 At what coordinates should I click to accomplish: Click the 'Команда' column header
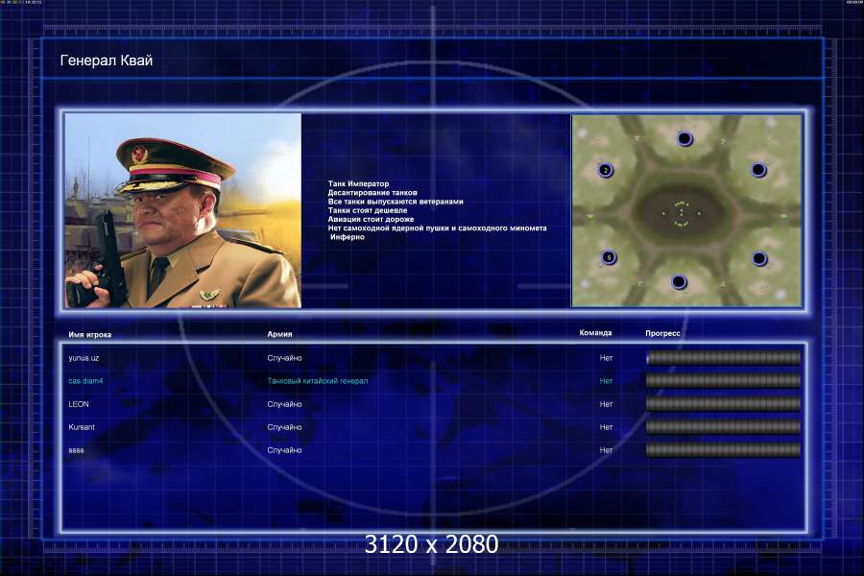click(595, 333)
